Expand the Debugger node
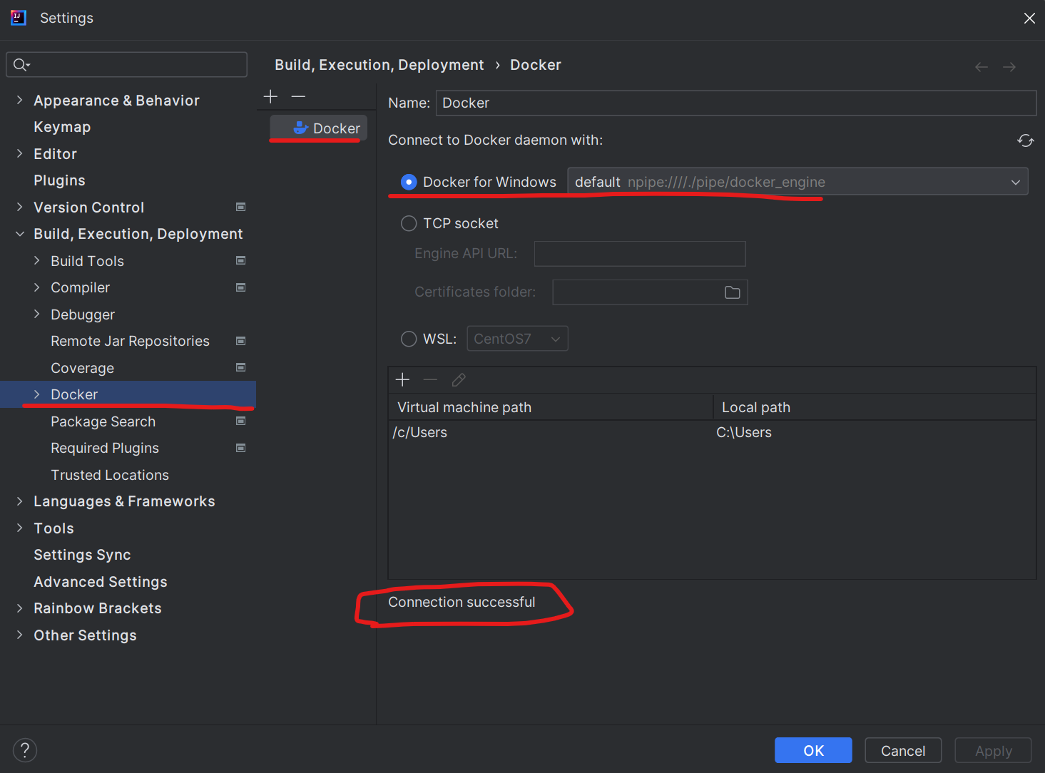Viewport: 1045px width, 773px height. point(36,314)
